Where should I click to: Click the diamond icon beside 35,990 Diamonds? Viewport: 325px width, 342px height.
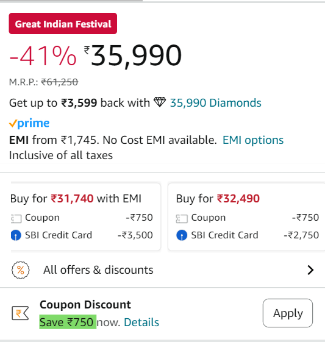point(160,102)
